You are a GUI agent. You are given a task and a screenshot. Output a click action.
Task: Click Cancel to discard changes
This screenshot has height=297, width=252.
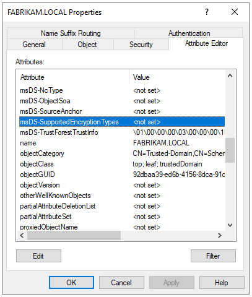(121, 283)
